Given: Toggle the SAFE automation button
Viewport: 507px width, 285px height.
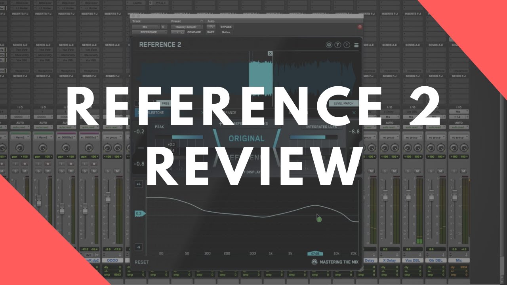Looking at the screenshot, I should (x=211, y=32).
